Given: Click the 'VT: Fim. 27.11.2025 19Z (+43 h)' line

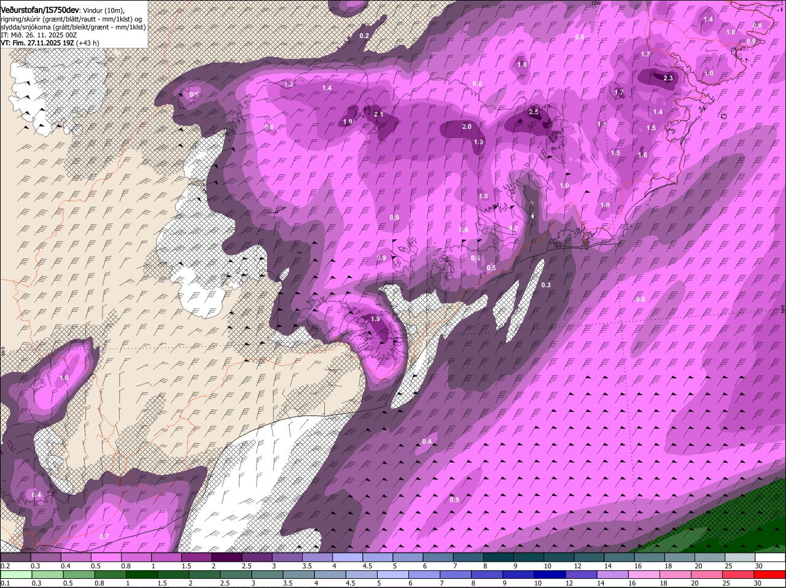Looking at the screenshot, I should click(50, 43).
